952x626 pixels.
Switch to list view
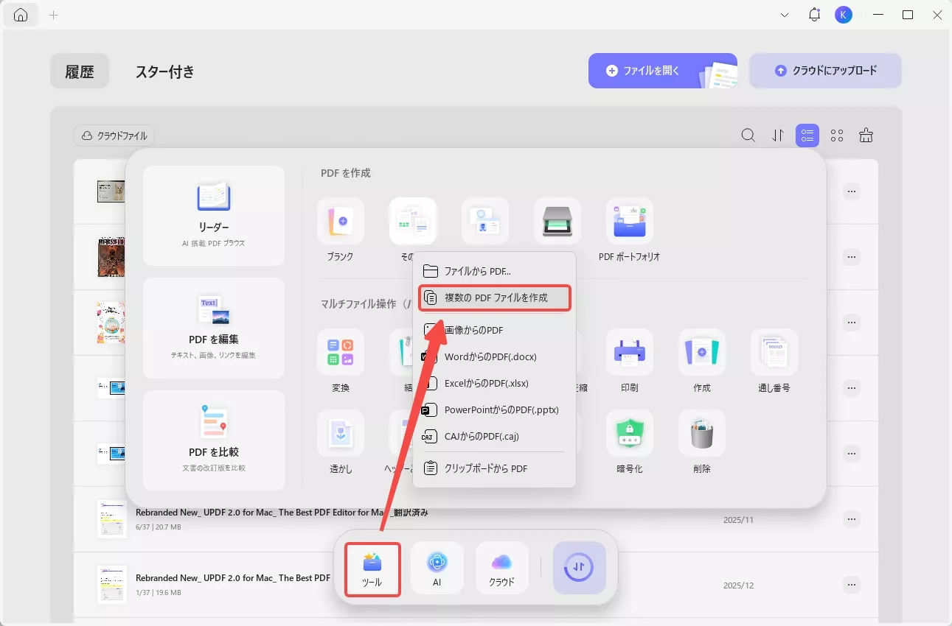807,136
